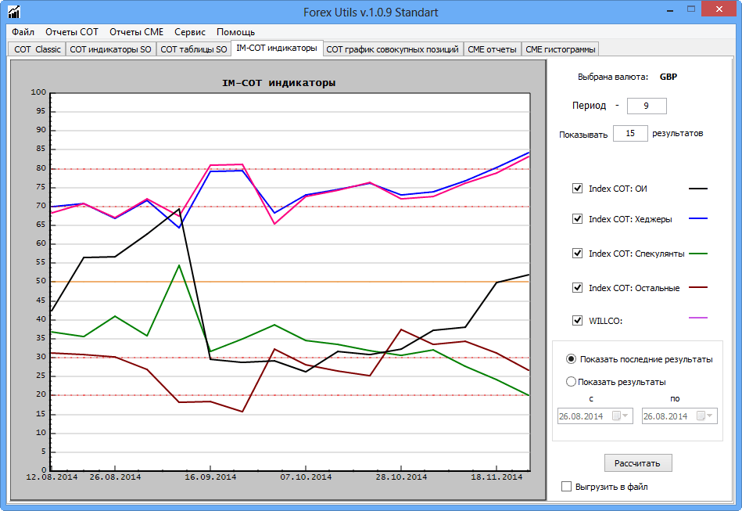Click the Показывать results count field
742x511 pixels.
[630, 134]
